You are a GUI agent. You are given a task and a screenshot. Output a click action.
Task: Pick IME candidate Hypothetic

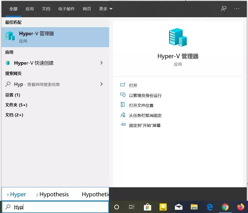tap(95, 194)
